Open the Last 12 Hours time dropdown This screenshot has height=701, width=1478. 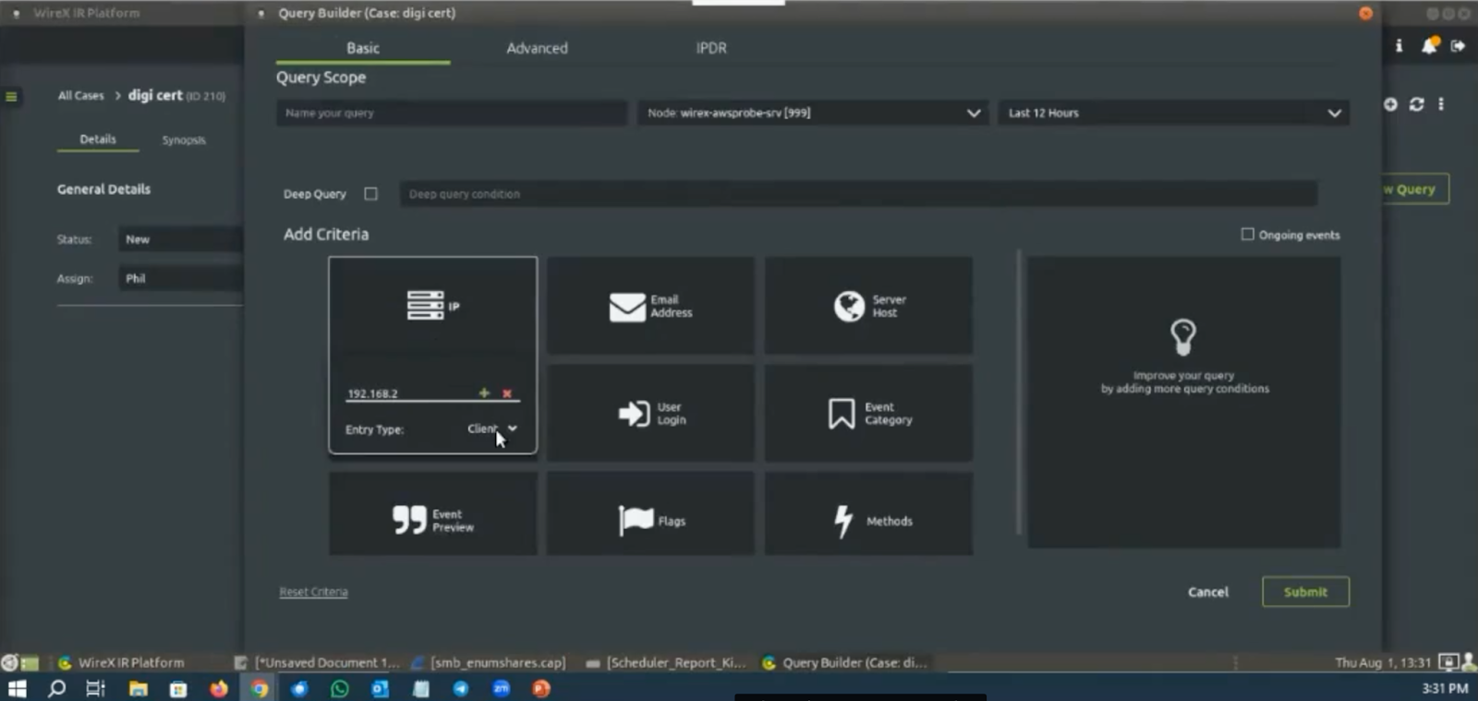(1173, 113)
